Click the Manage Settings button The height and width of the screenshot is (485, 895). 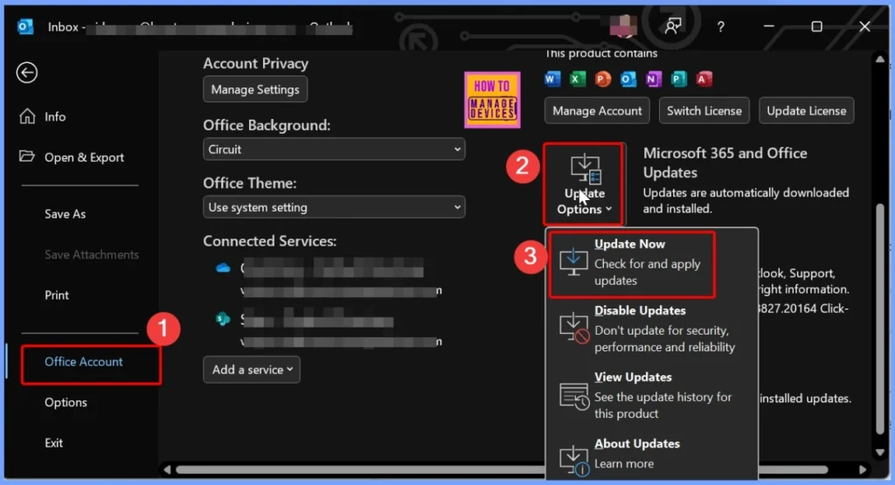point(255,89)
